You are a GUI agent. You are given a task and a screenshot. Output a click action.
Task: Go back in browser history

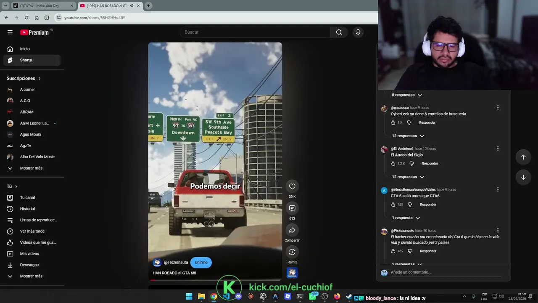(x=6, y=18)
